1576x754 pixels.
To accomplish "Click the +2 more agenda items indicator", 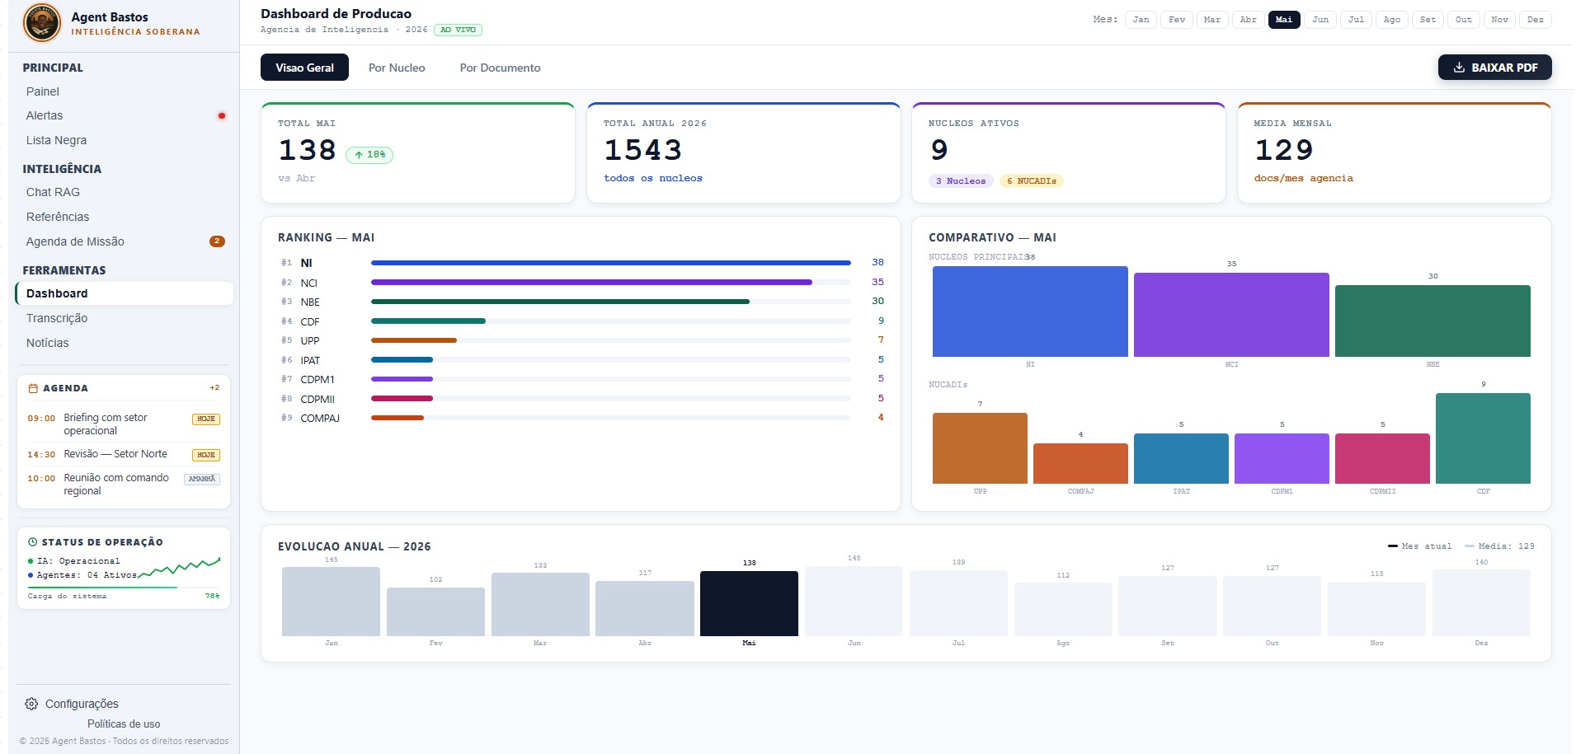I will pos(214,387).
